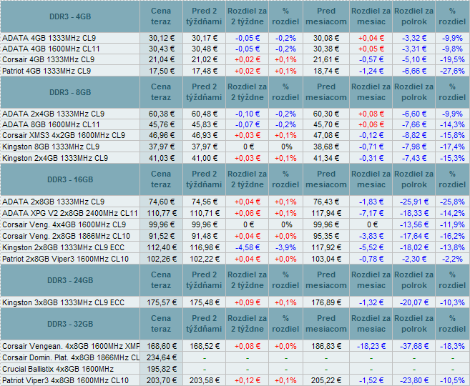Select the Corsair 4GB 1333MHz CL9 row name
Viewport: 470px width, 386px height.
[x=48, y=59]
